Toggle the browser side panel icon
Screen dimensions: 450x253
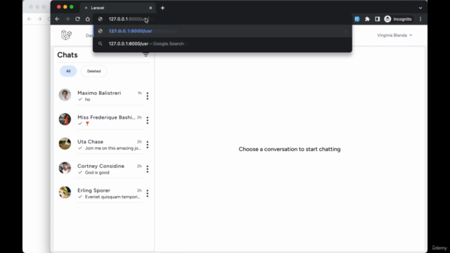pyautogui.click(x=377, y=19)
